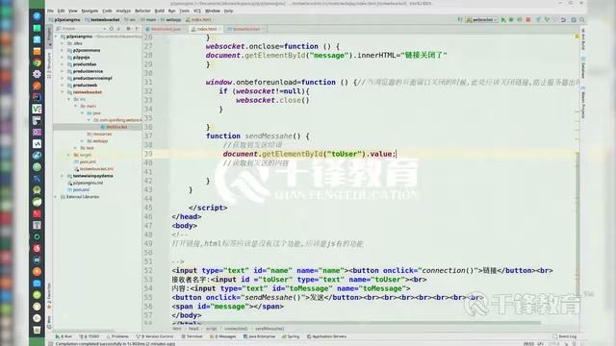This screenshot has width=616, height=346.
Task: Open the TODO tool window
Action: 90,336
